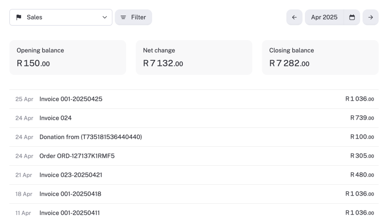Select the Closing balance card
This screenshot has height=218, width=387.
pos(320,57)
